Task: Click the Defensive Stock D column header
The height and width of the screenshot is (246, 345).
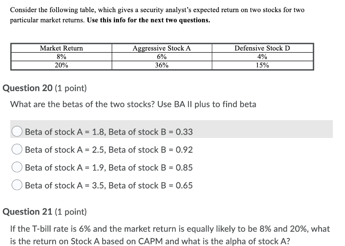Action: click(x=262, y=48)
